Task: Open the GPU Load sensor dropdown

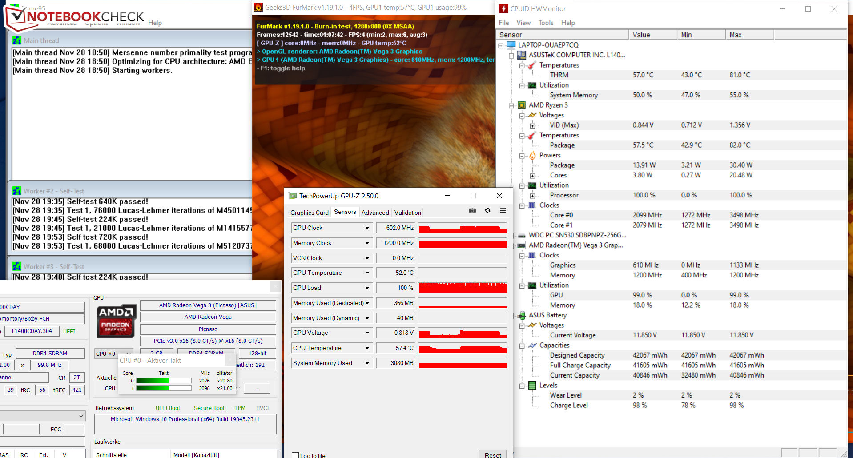Action: pyautogui.click(x=367, y=288)
